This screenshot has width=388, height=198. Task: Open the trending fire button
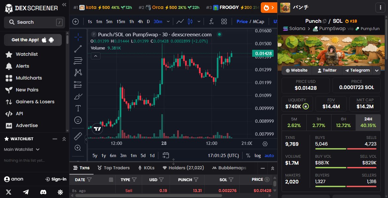pos(269,8)
